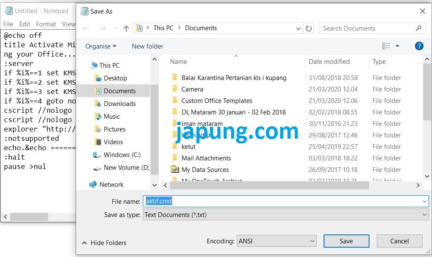Viewport: 432px width, 257px height.
Task: Open the view options dropdown arrow
Action: [397, 46]
